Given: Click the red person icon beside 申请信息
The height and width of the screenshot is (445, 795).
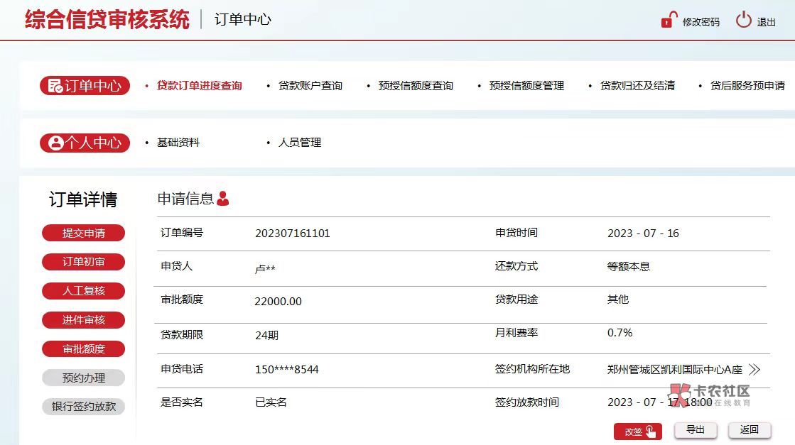Looking at the screenshot, I should 223,199.
